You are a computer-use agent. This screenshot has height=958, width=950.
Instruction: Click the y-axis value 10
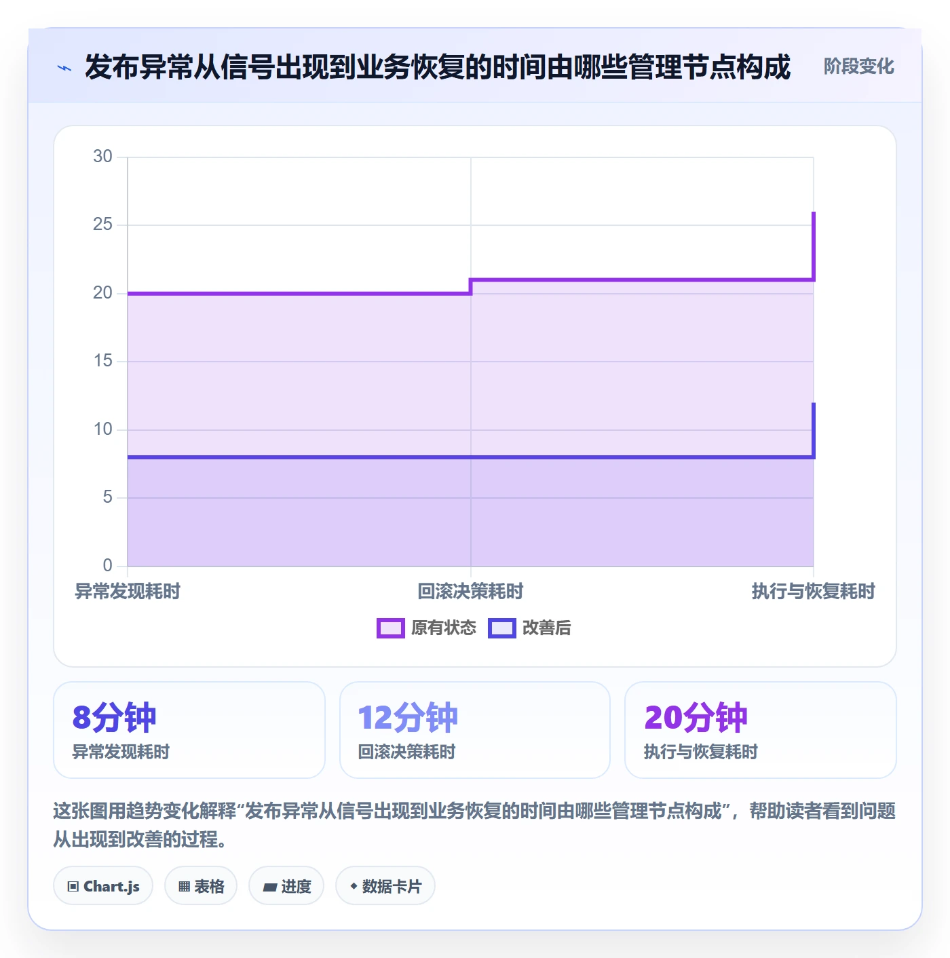pyautogui.click(x=102, y=429)
